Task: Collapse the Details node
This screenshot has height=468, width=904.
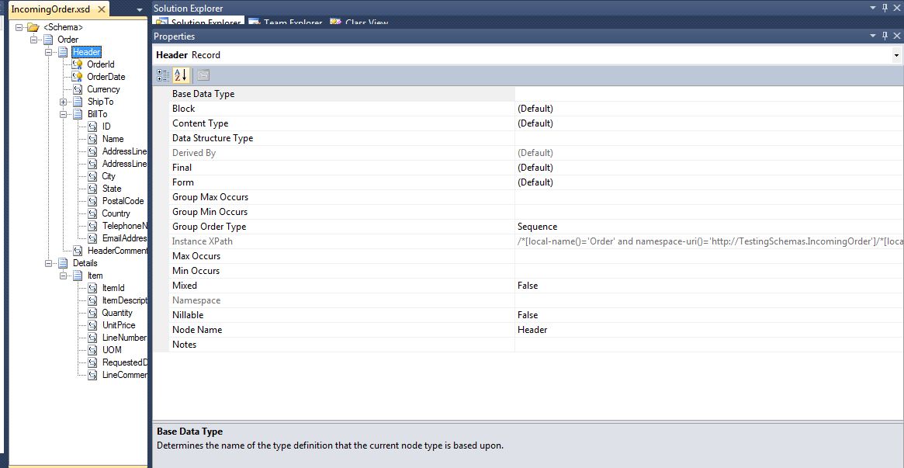Action: tap(49, 263)
